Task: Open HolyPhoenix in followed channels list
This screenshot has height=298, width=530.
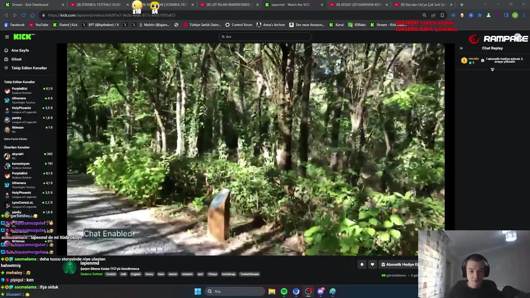Action: [27, 110]
